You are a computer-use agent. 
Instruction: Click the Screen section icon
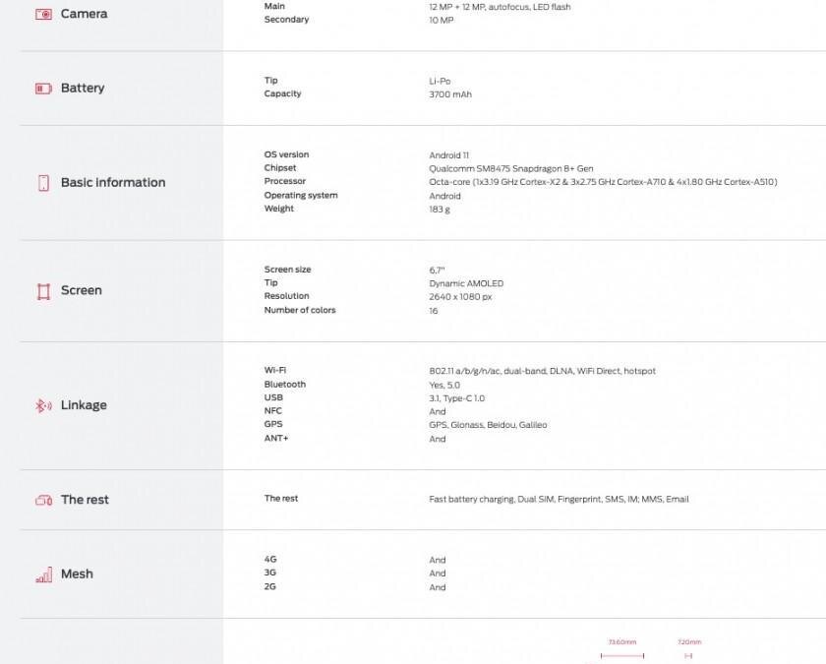[x=43, y=291]
